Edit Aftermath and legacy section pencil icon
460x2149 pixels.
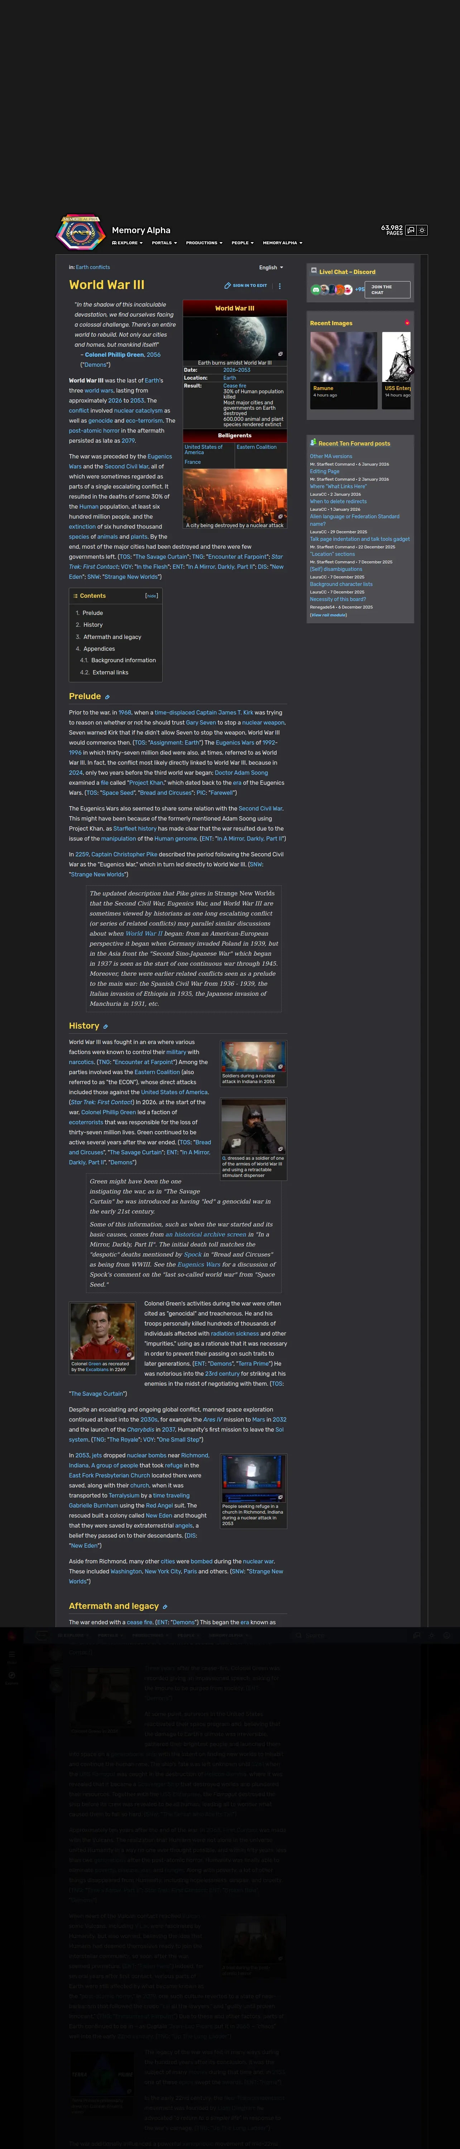click(x=165, y=1607)
